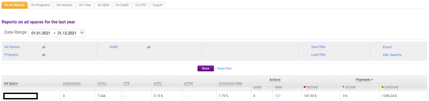Open the On Actions tab
Viewport: 429px width, 101px height.
(x=65, y=5)
